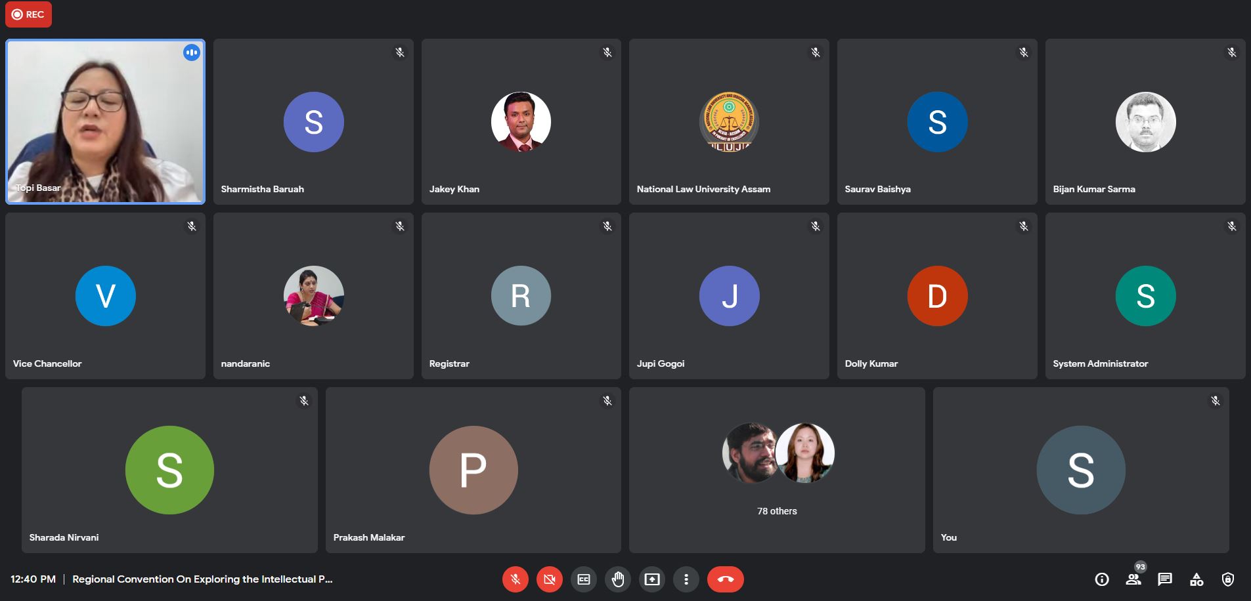Image resolution: width=1251 pixels, height=601 pixels.
Task: Turn on closed captions
Action: [x=584, y=579]
